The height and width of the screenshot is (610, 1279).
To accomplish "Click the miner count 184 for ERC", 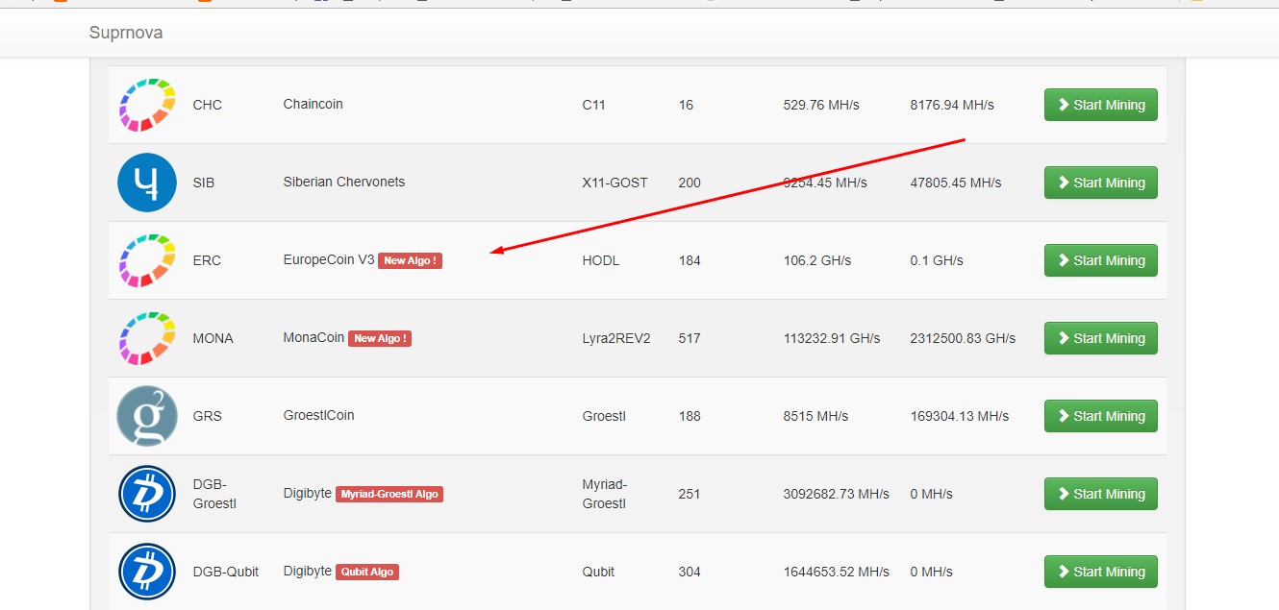I will pyautogui.click(x=690, y=260).
